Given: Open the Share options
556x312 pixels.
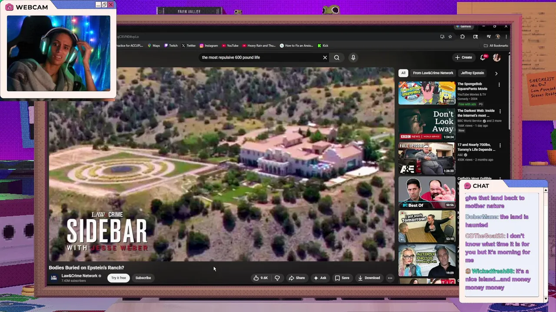Looking at the screenshot, I should pyautogui.click(x=297, y=278).
